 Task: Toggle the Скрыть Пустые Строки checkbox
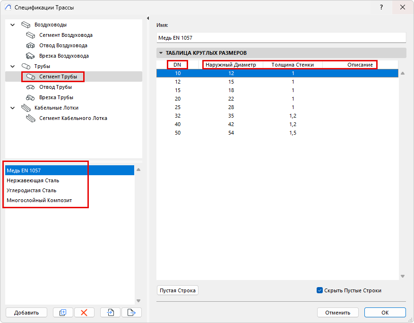tap(319, 290)
